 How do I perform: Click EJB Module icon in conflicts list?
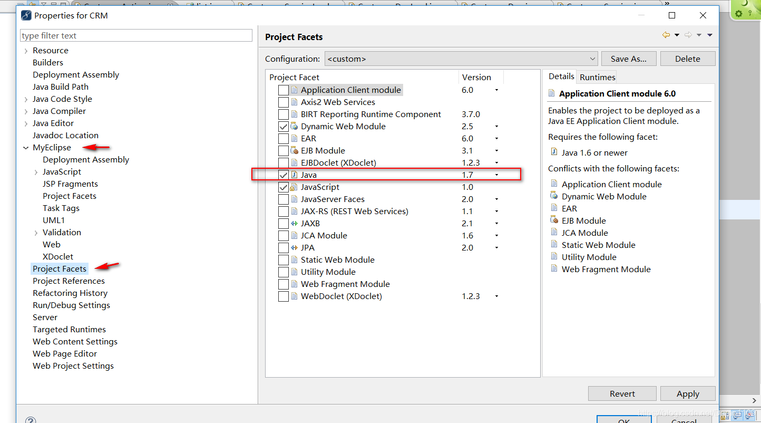554,220
